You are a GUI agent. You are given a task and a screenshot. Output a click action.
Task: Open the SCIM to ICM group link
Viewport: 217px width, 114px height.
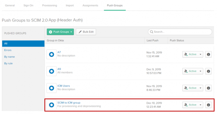tap(69, 103)
